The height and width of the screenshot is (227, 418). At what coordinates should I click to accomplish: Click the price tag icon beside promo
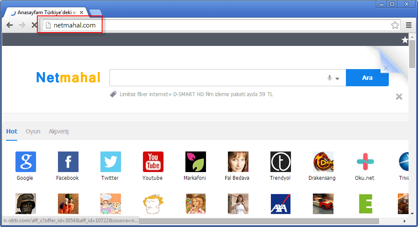point(113,94)
